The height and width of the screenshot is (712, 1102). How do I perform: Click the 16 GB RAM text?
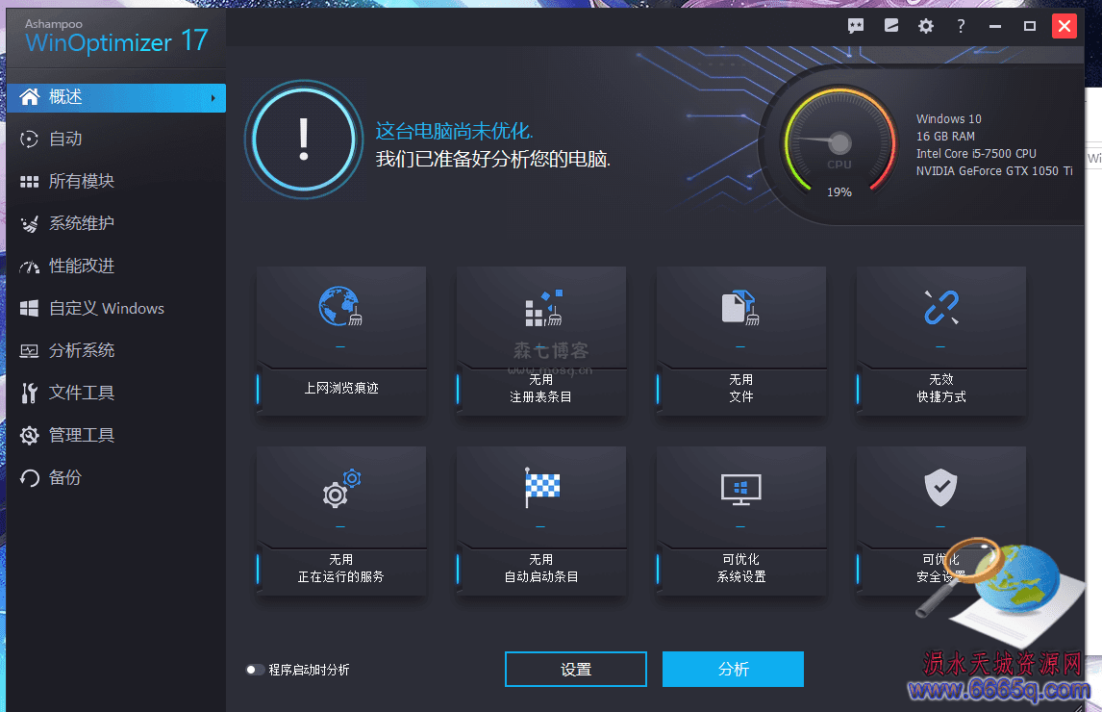point(945,137)
